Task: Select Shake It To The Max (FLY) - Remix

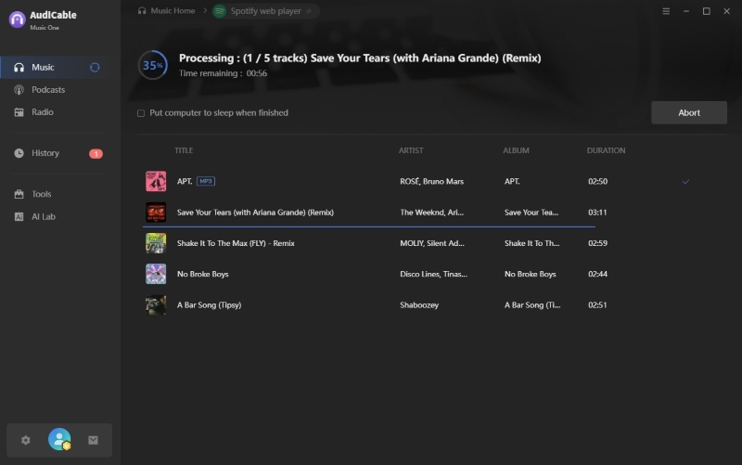Action: [x=236, y=243]
